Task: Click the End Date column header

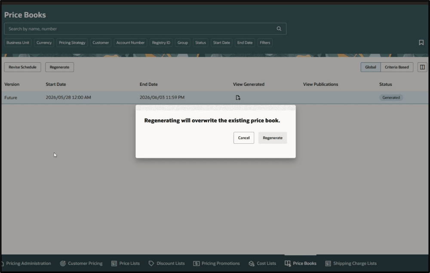Action: click(149, 84)
